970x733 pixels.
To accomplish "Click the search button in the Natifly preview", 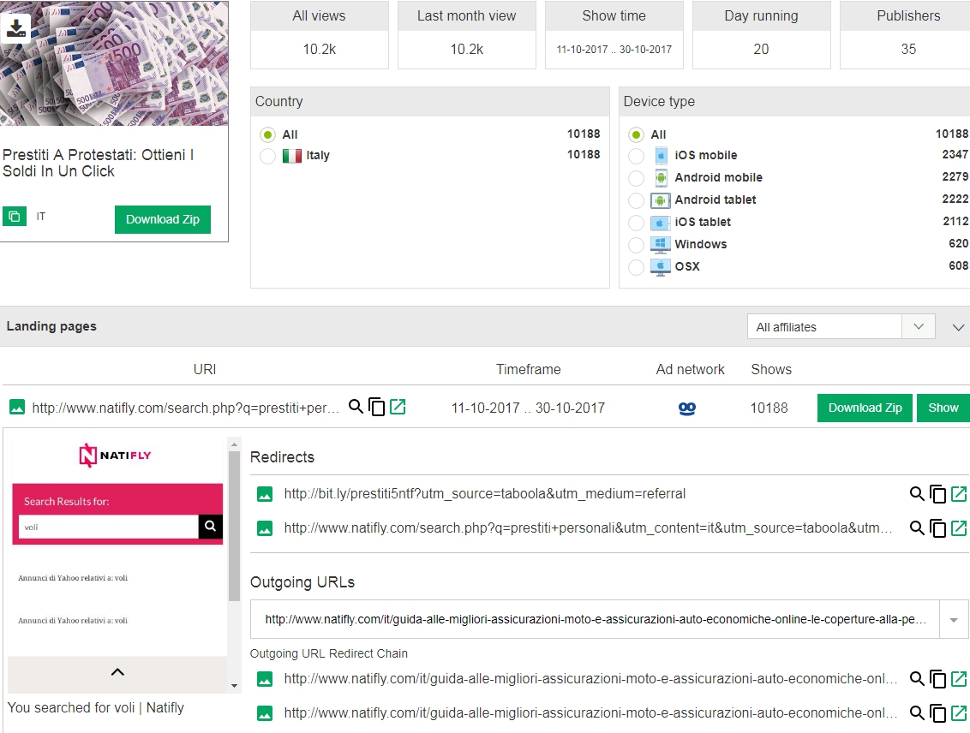I will pos(210,526).
